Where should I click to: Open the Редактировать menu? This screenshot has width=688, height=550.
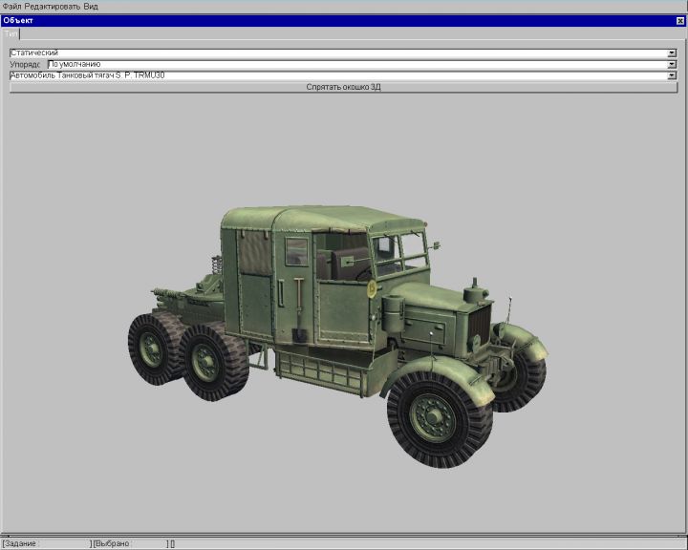point(52,6)
